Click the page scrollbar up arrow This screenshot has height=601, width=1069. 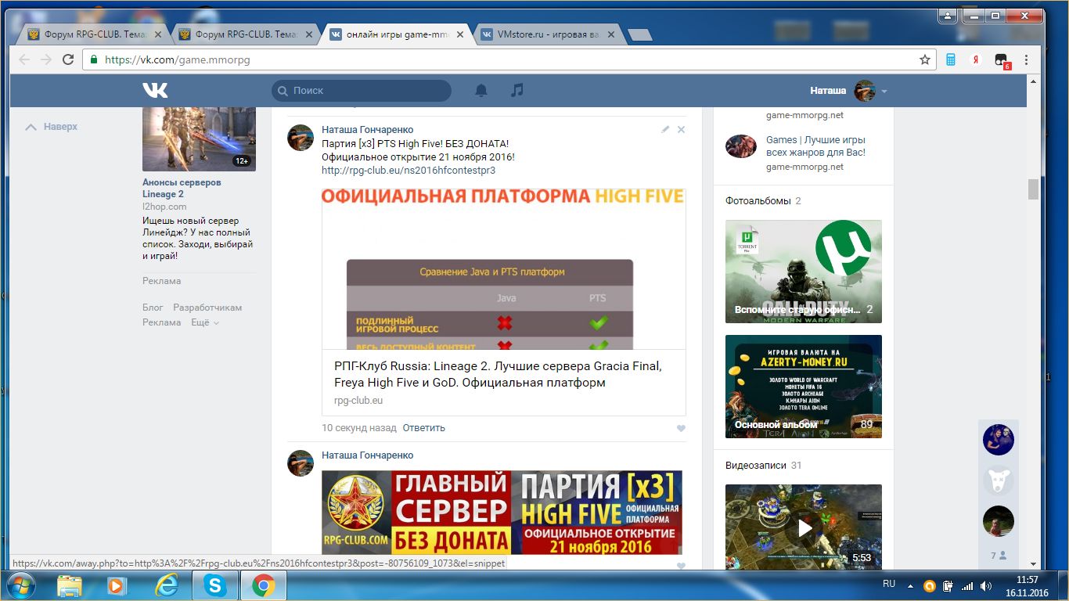(x=1033, y=81)
